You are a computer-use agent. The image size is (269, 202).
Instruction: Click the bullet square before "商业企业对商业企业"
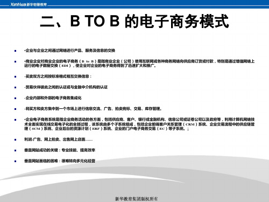(16, 61)
